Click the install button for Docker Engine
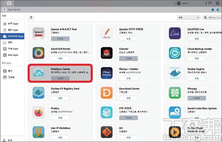This screenshot has height=142, width=222. pyautogui.click(x=197, y=79)
